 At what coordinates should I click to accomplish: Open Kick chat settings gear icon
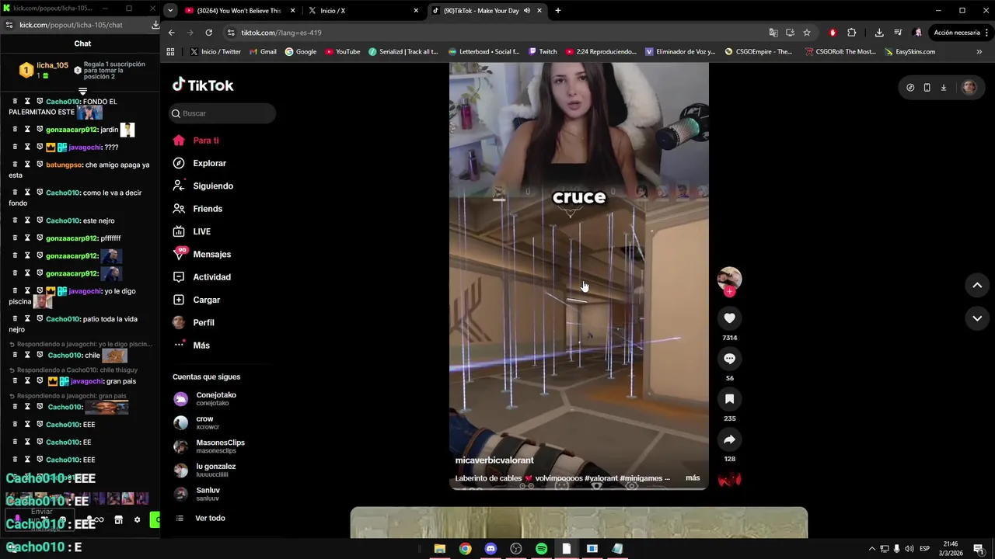(138, 520)
